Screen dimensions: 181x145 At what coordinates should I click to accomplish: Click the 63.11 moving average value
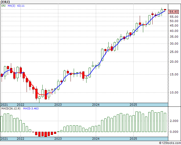point(21,6)
